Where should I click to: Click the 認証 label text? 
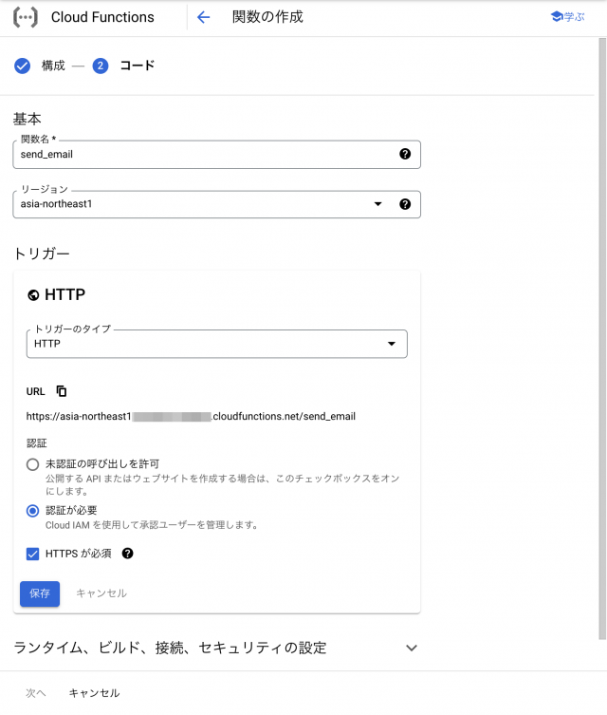(36, 443)
